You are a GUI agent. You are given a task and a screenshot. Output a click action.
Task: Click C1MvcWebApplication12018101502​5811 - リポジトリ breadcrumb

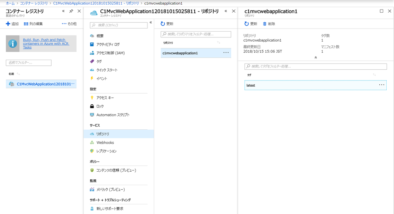click(96, 3)
